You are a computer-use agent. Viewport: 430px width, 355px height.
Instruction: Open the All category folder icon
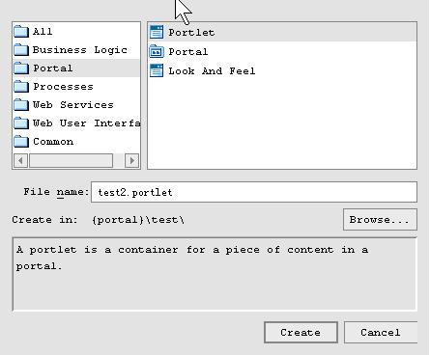21,31
